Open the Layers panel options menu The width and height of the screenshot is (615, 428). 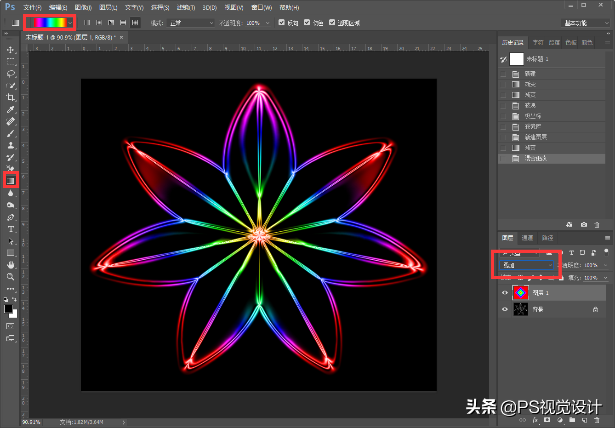coord(607,238)
